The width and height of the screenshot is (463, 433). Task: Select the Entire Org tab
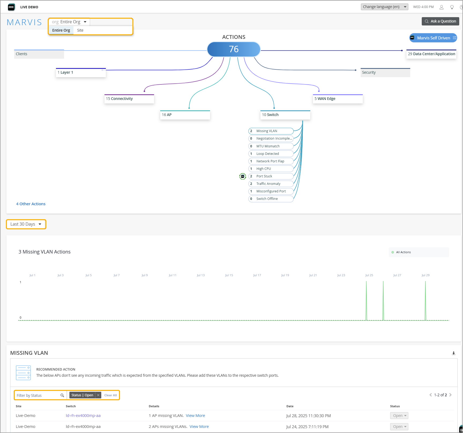pos(61,30)
